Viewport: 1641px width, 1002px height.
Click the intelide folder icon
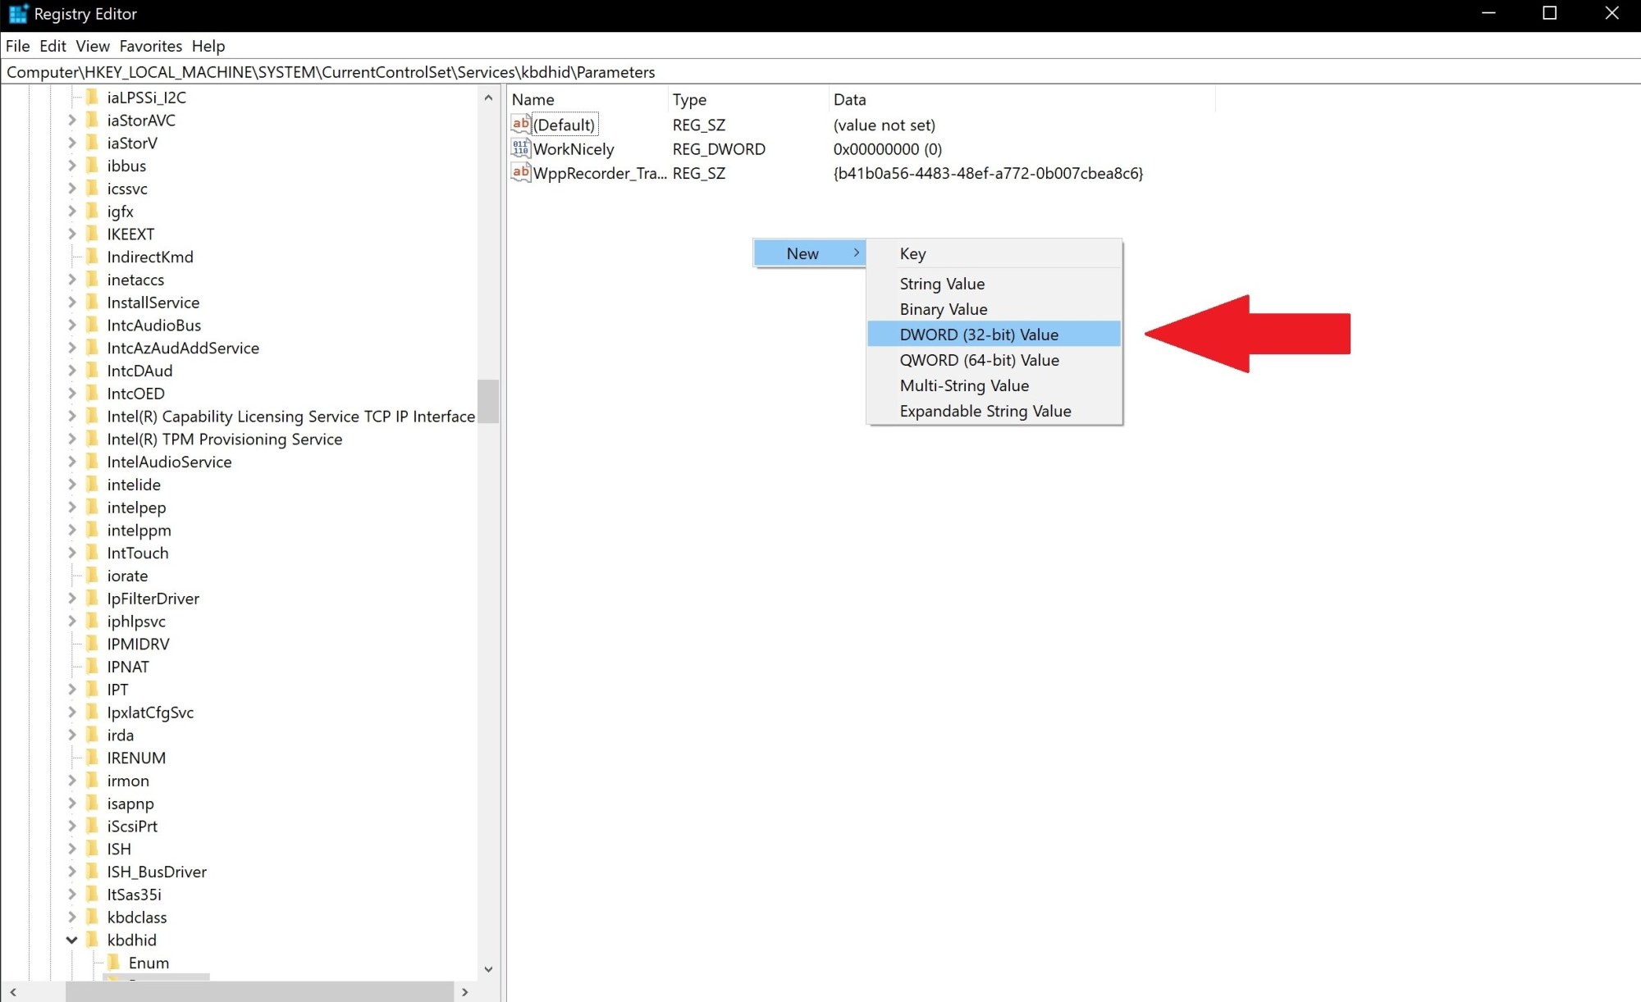(x=93, y=485)
